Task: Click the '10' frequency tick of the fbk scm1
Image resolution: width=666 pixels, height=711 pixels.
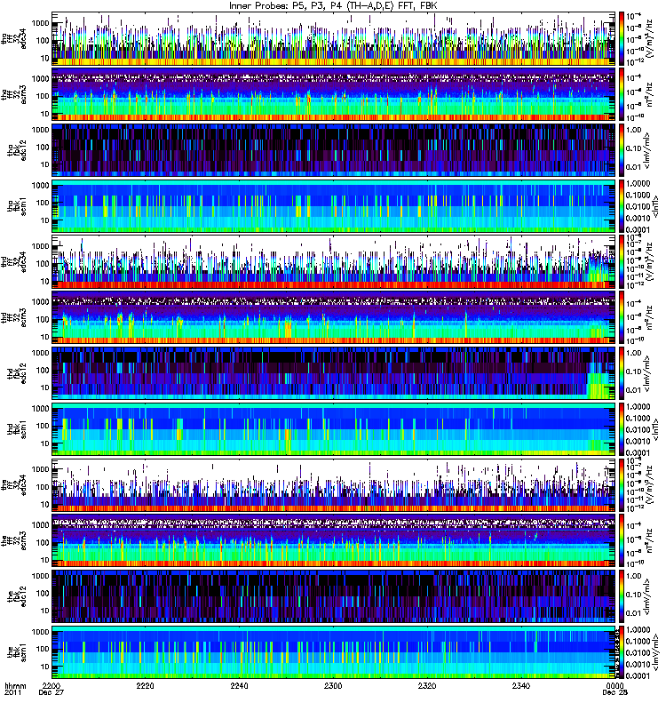Action: click(45, 667)
